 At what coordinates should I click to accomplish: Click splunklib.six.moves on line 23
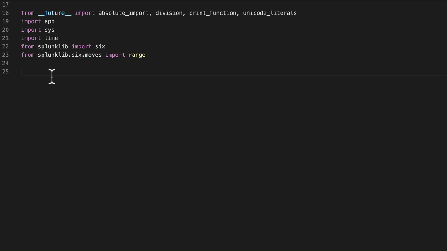(x=70, y=55)
